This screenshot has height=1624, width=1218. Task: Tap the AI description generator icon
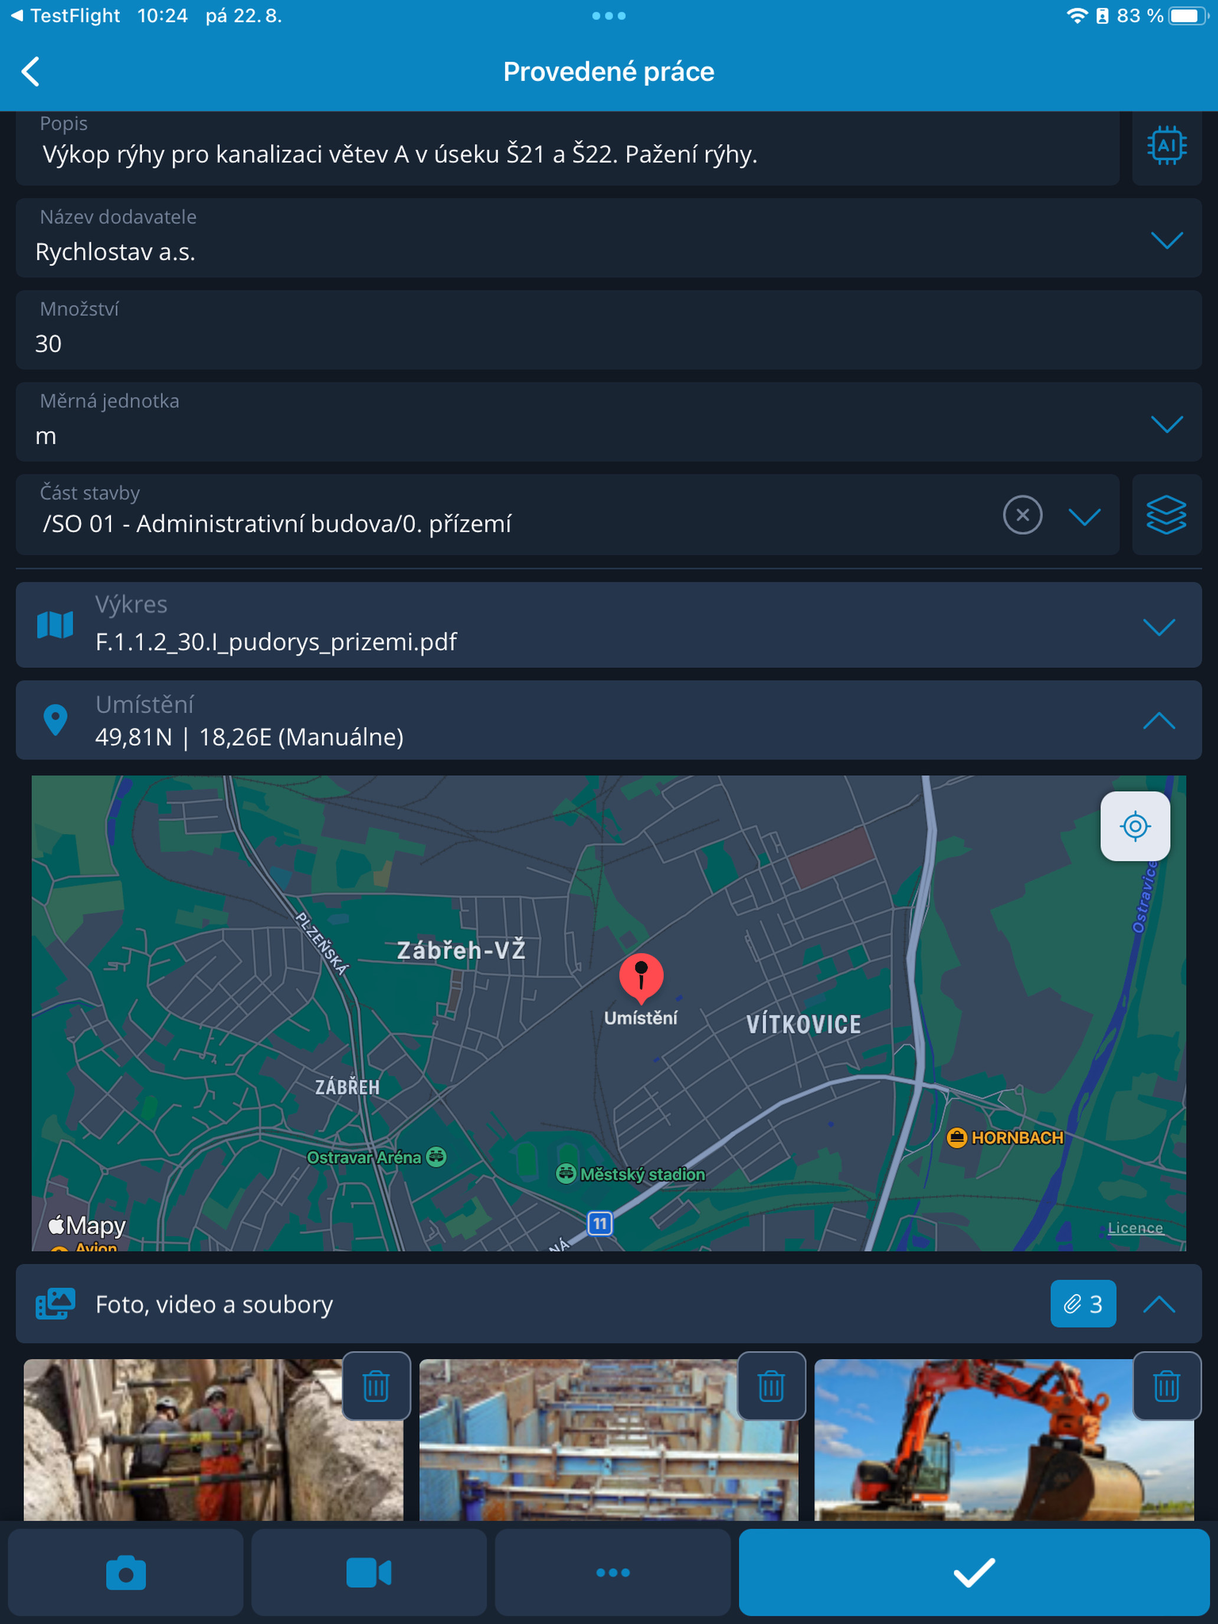[x=1166, y=145]
